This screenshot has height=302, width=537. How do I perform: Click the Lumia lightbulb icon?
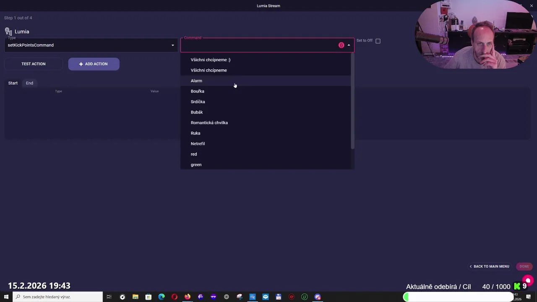coord(8,31)
